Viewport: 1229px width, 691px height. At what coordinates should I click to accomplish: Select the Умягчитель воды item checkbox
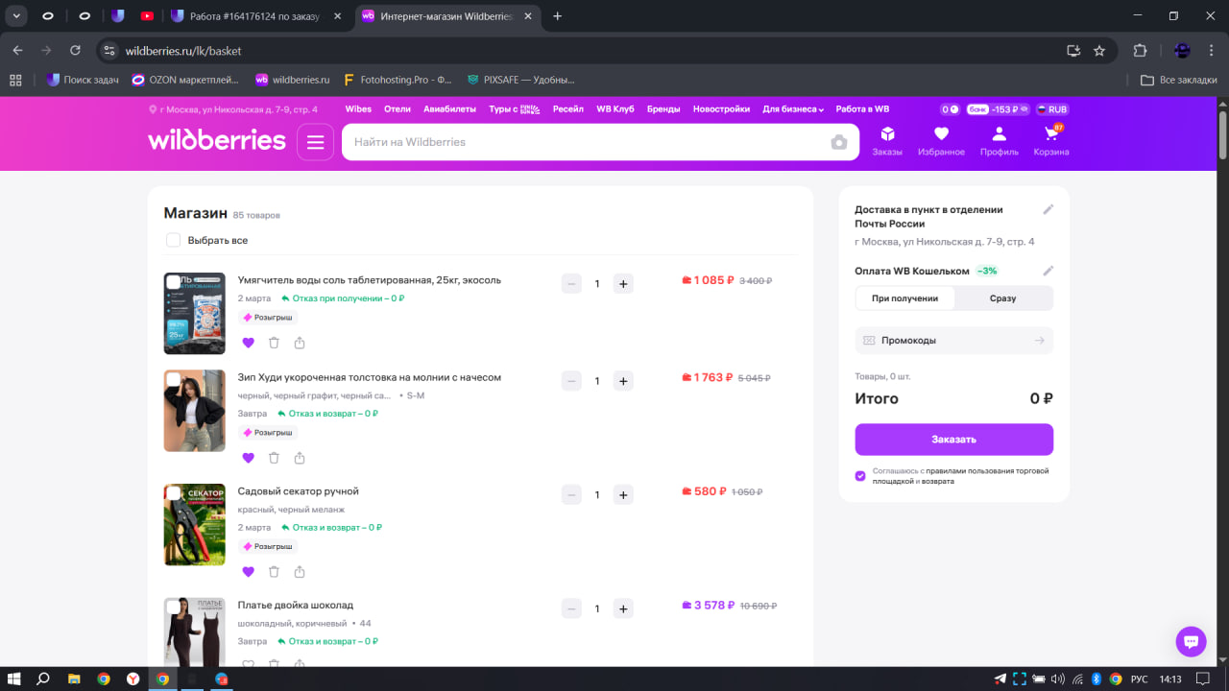(x=174, y=282)
